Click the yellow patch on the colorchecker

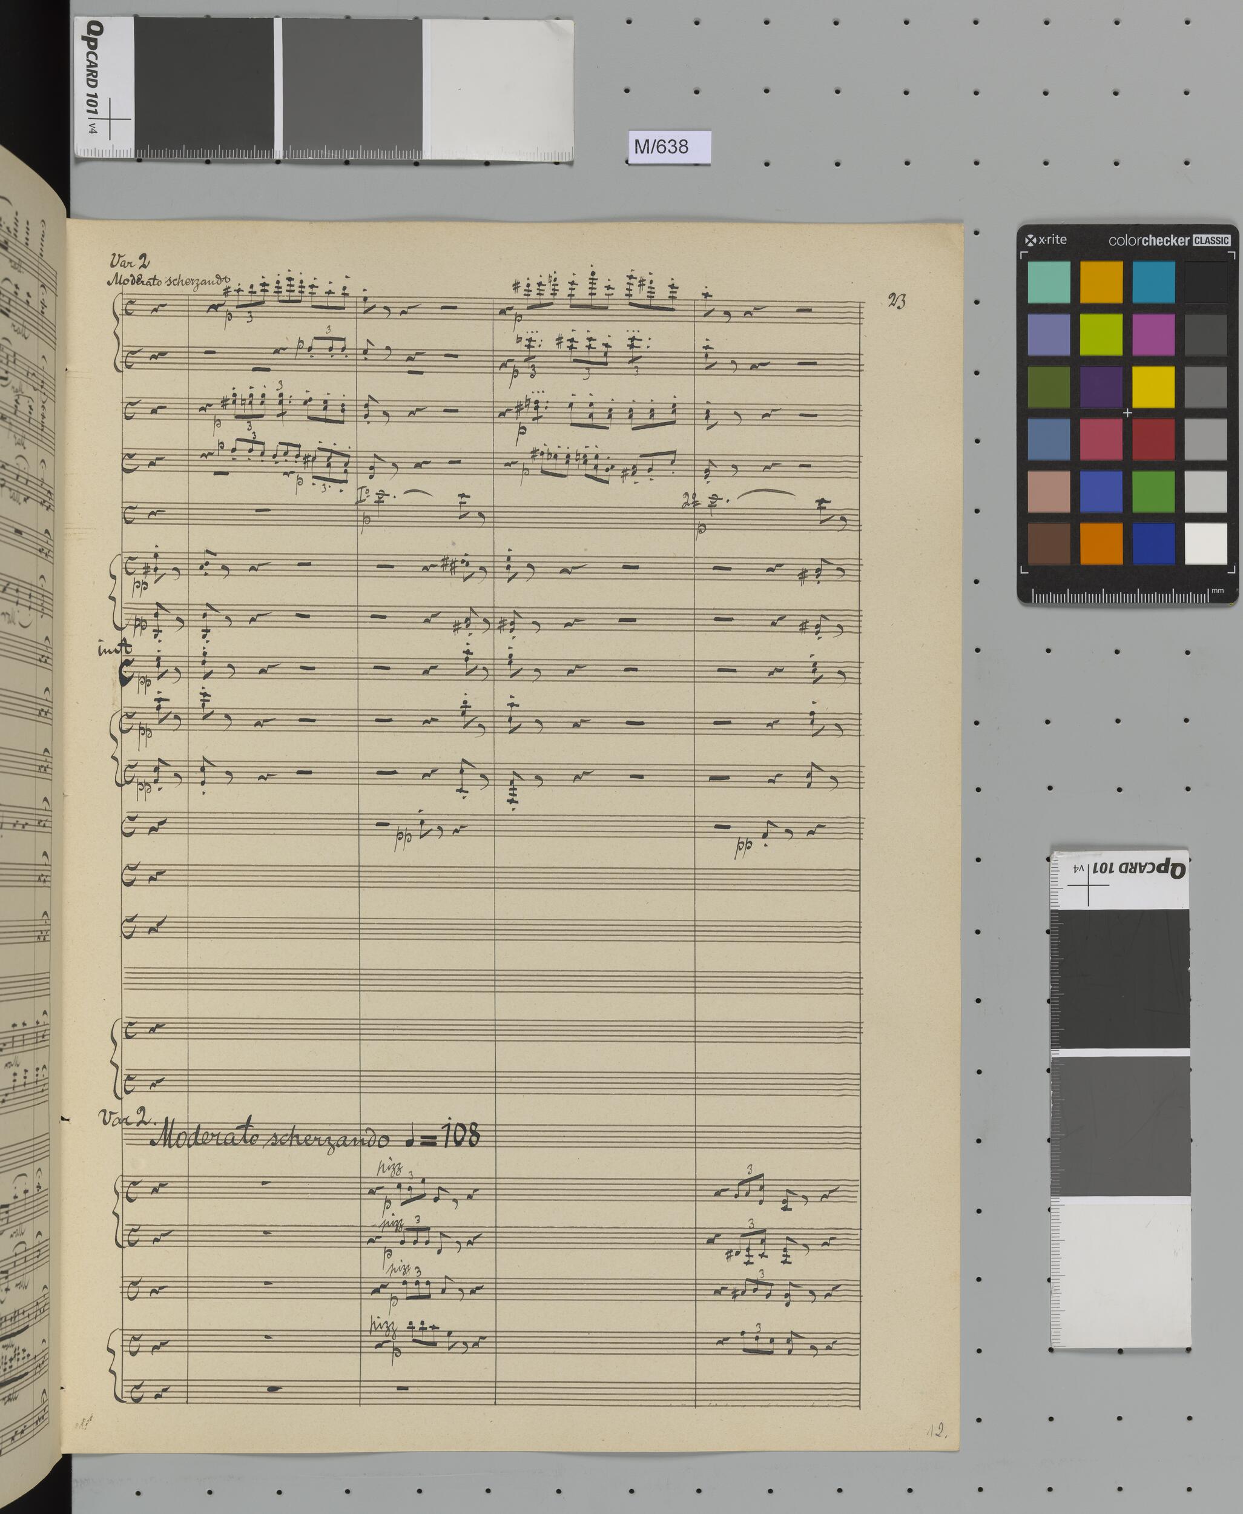[x=1153, y=387]
